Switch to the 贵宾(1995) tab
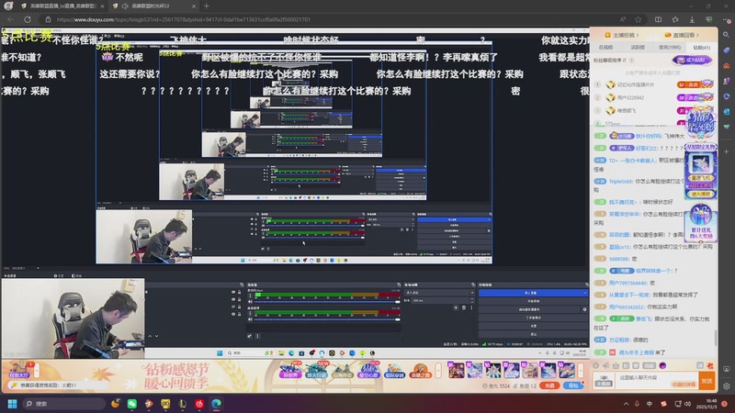The height and width of the screenshot is (413, 735). (670, 48)
